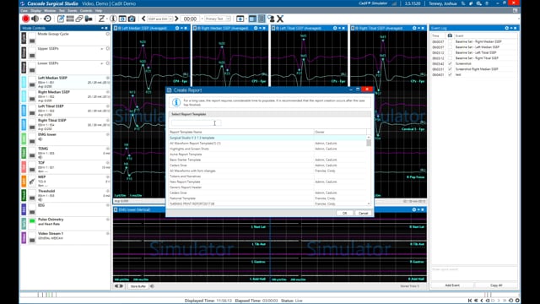Click the Copy All button in Event Log
This screenshot has width=540, height=304.
click(x=496, y=285)
